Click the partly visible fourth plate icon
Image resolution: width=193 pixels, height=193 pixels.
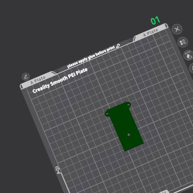coord(192,68)
